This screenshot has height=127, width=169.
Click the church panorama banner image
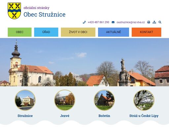84,62
